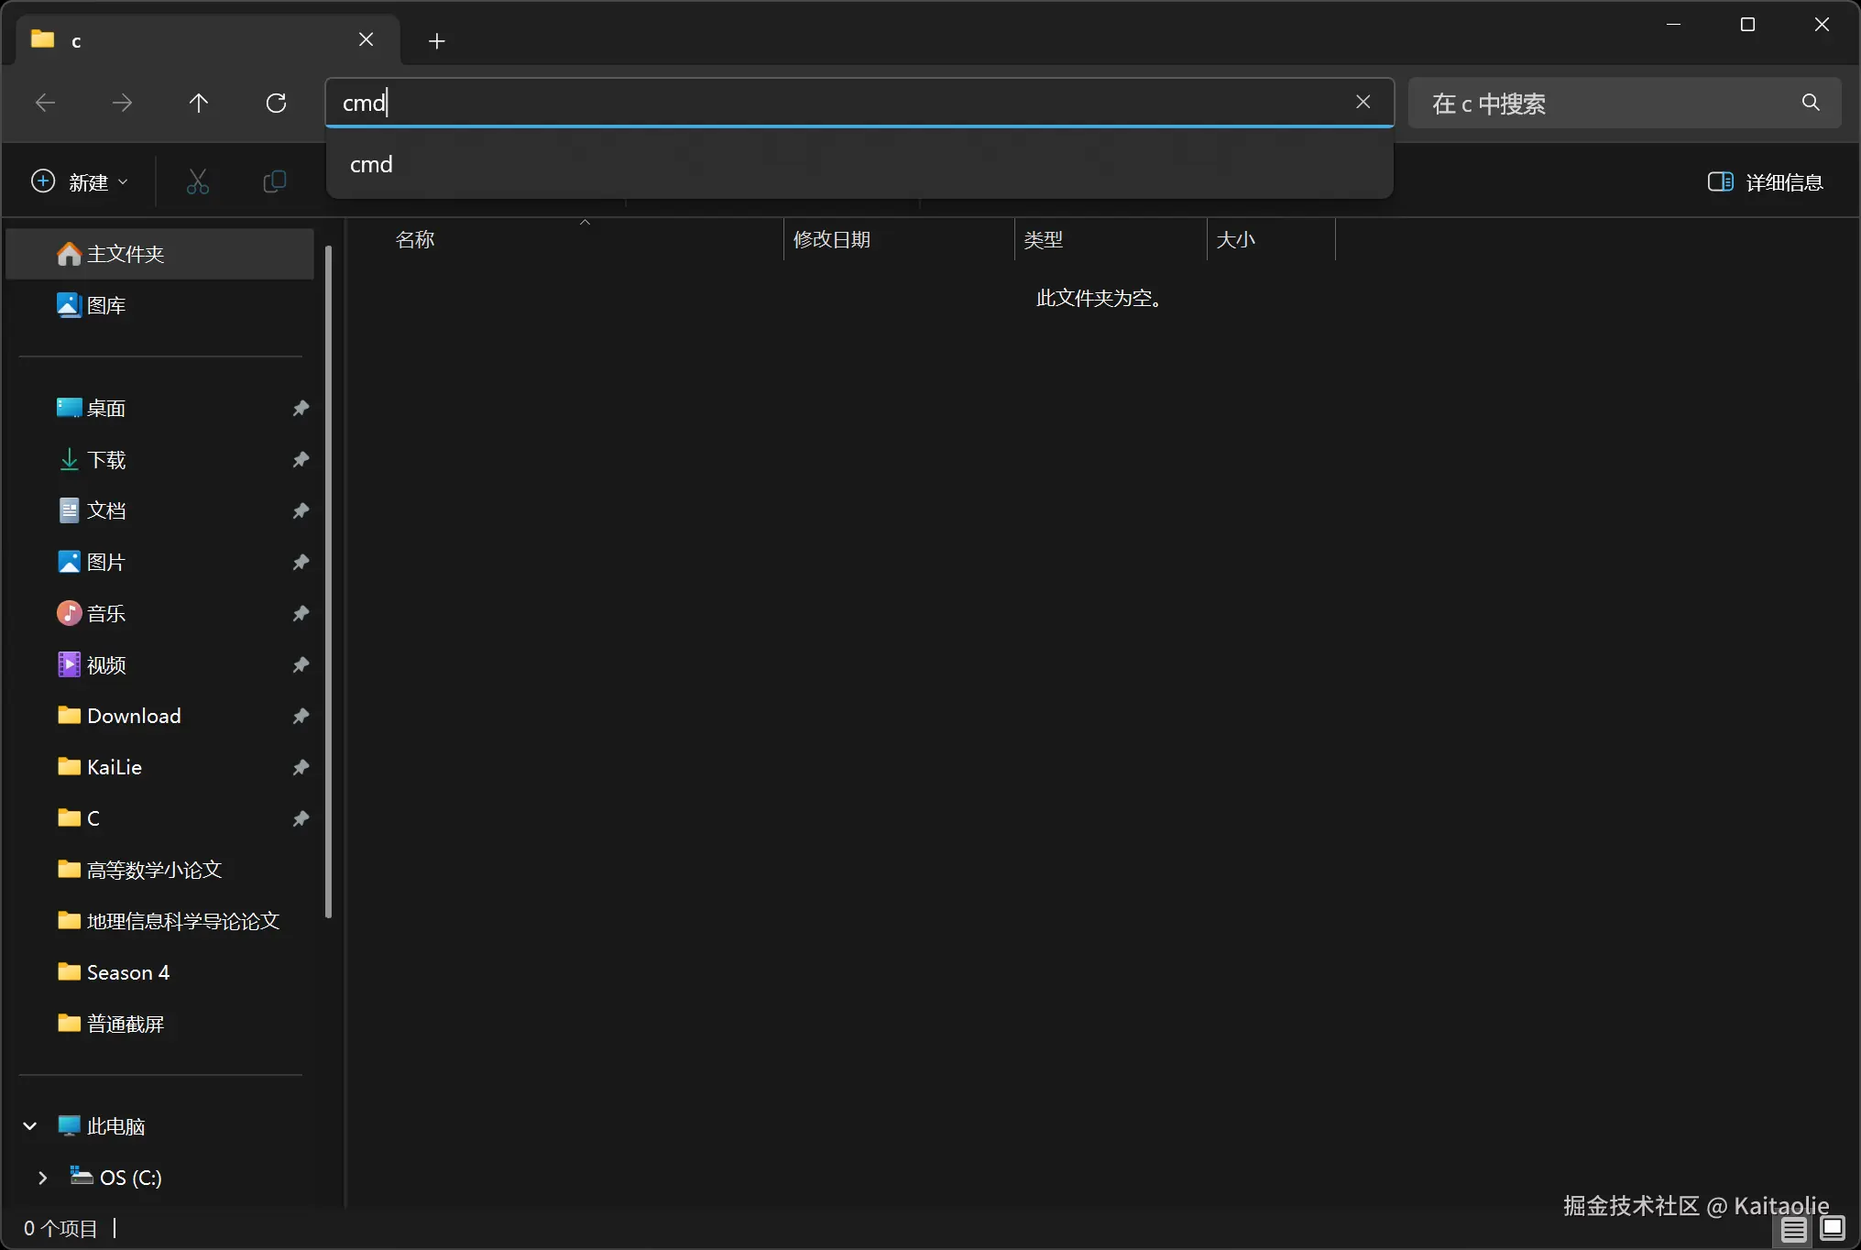Add a new tab with plus icon
Screen dimensions: 1861x1250
tap(436, 40)
